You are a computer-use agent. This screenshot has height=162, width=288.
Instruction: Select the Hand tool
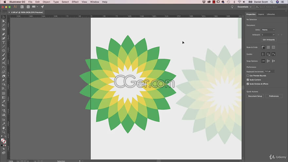pos(4,128)
